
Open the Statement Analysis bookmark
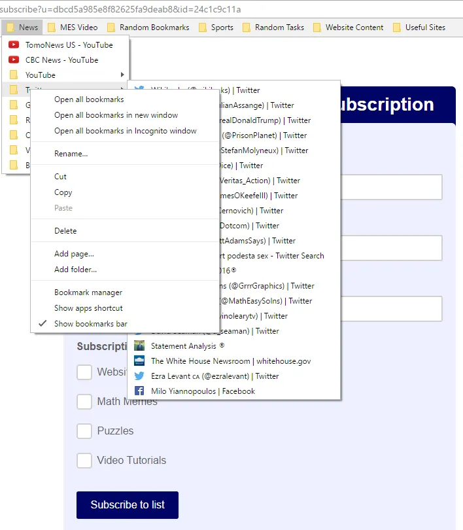point(233,345)
